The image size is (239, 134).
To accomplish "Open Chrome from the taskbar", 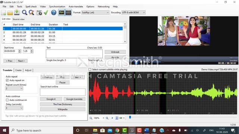I will click(117, 130).
